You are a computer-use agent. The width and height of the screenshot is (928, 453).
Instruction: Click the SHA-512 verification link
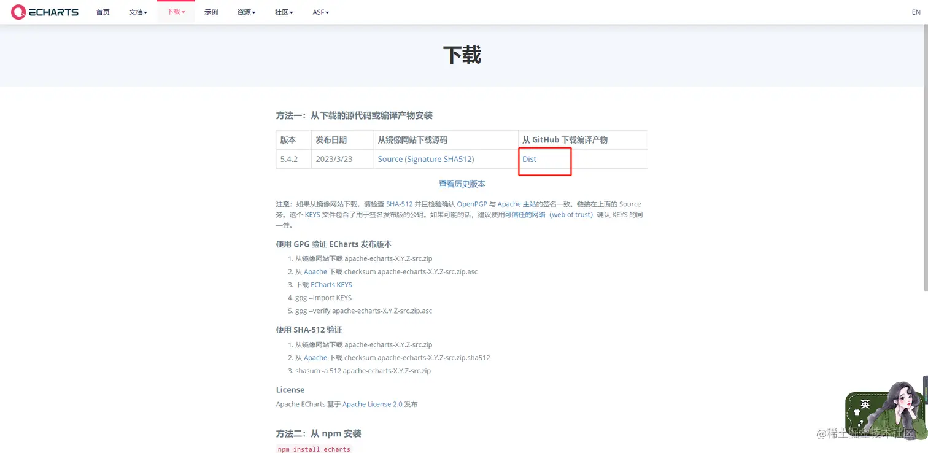coord(399,204)
